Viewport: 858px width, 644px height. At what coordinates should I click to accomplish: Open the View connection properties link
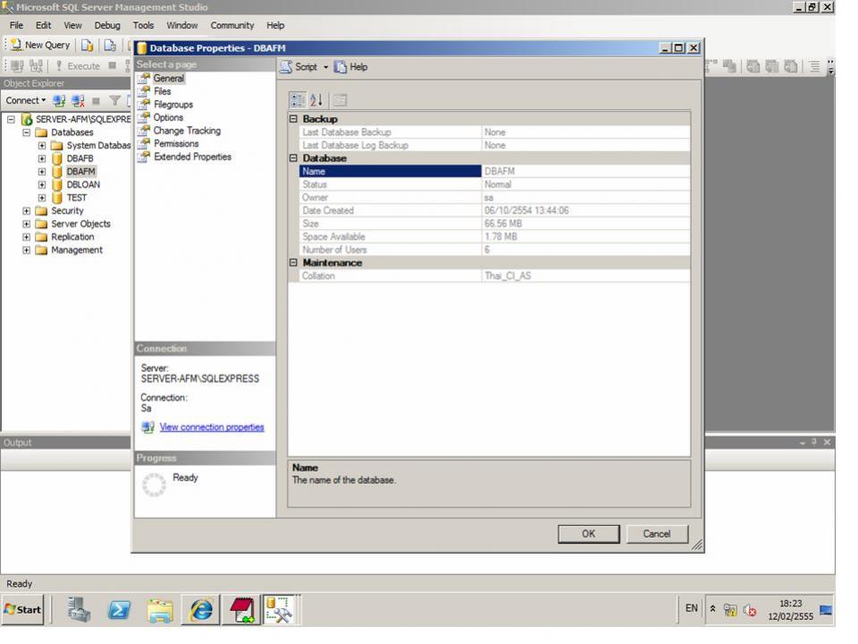tap(212, 428)
